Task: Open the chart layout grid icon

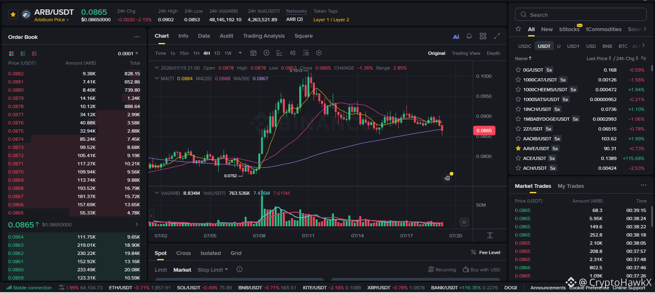Action: click(483, 36)
